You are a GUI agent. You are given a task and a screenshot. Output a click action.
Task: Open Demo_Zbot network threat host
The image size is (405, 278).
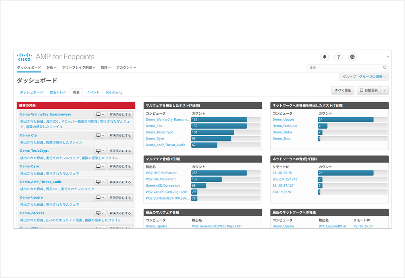click(x=282, y=139)
